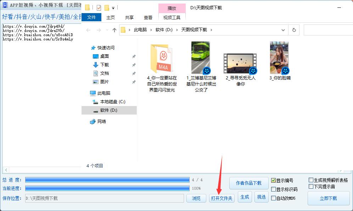The height and width of the screenshot is (211, 353).
Task: Switch to the 查看 ribbon tab
Action: pyautogui.click(x=148, y=17)
